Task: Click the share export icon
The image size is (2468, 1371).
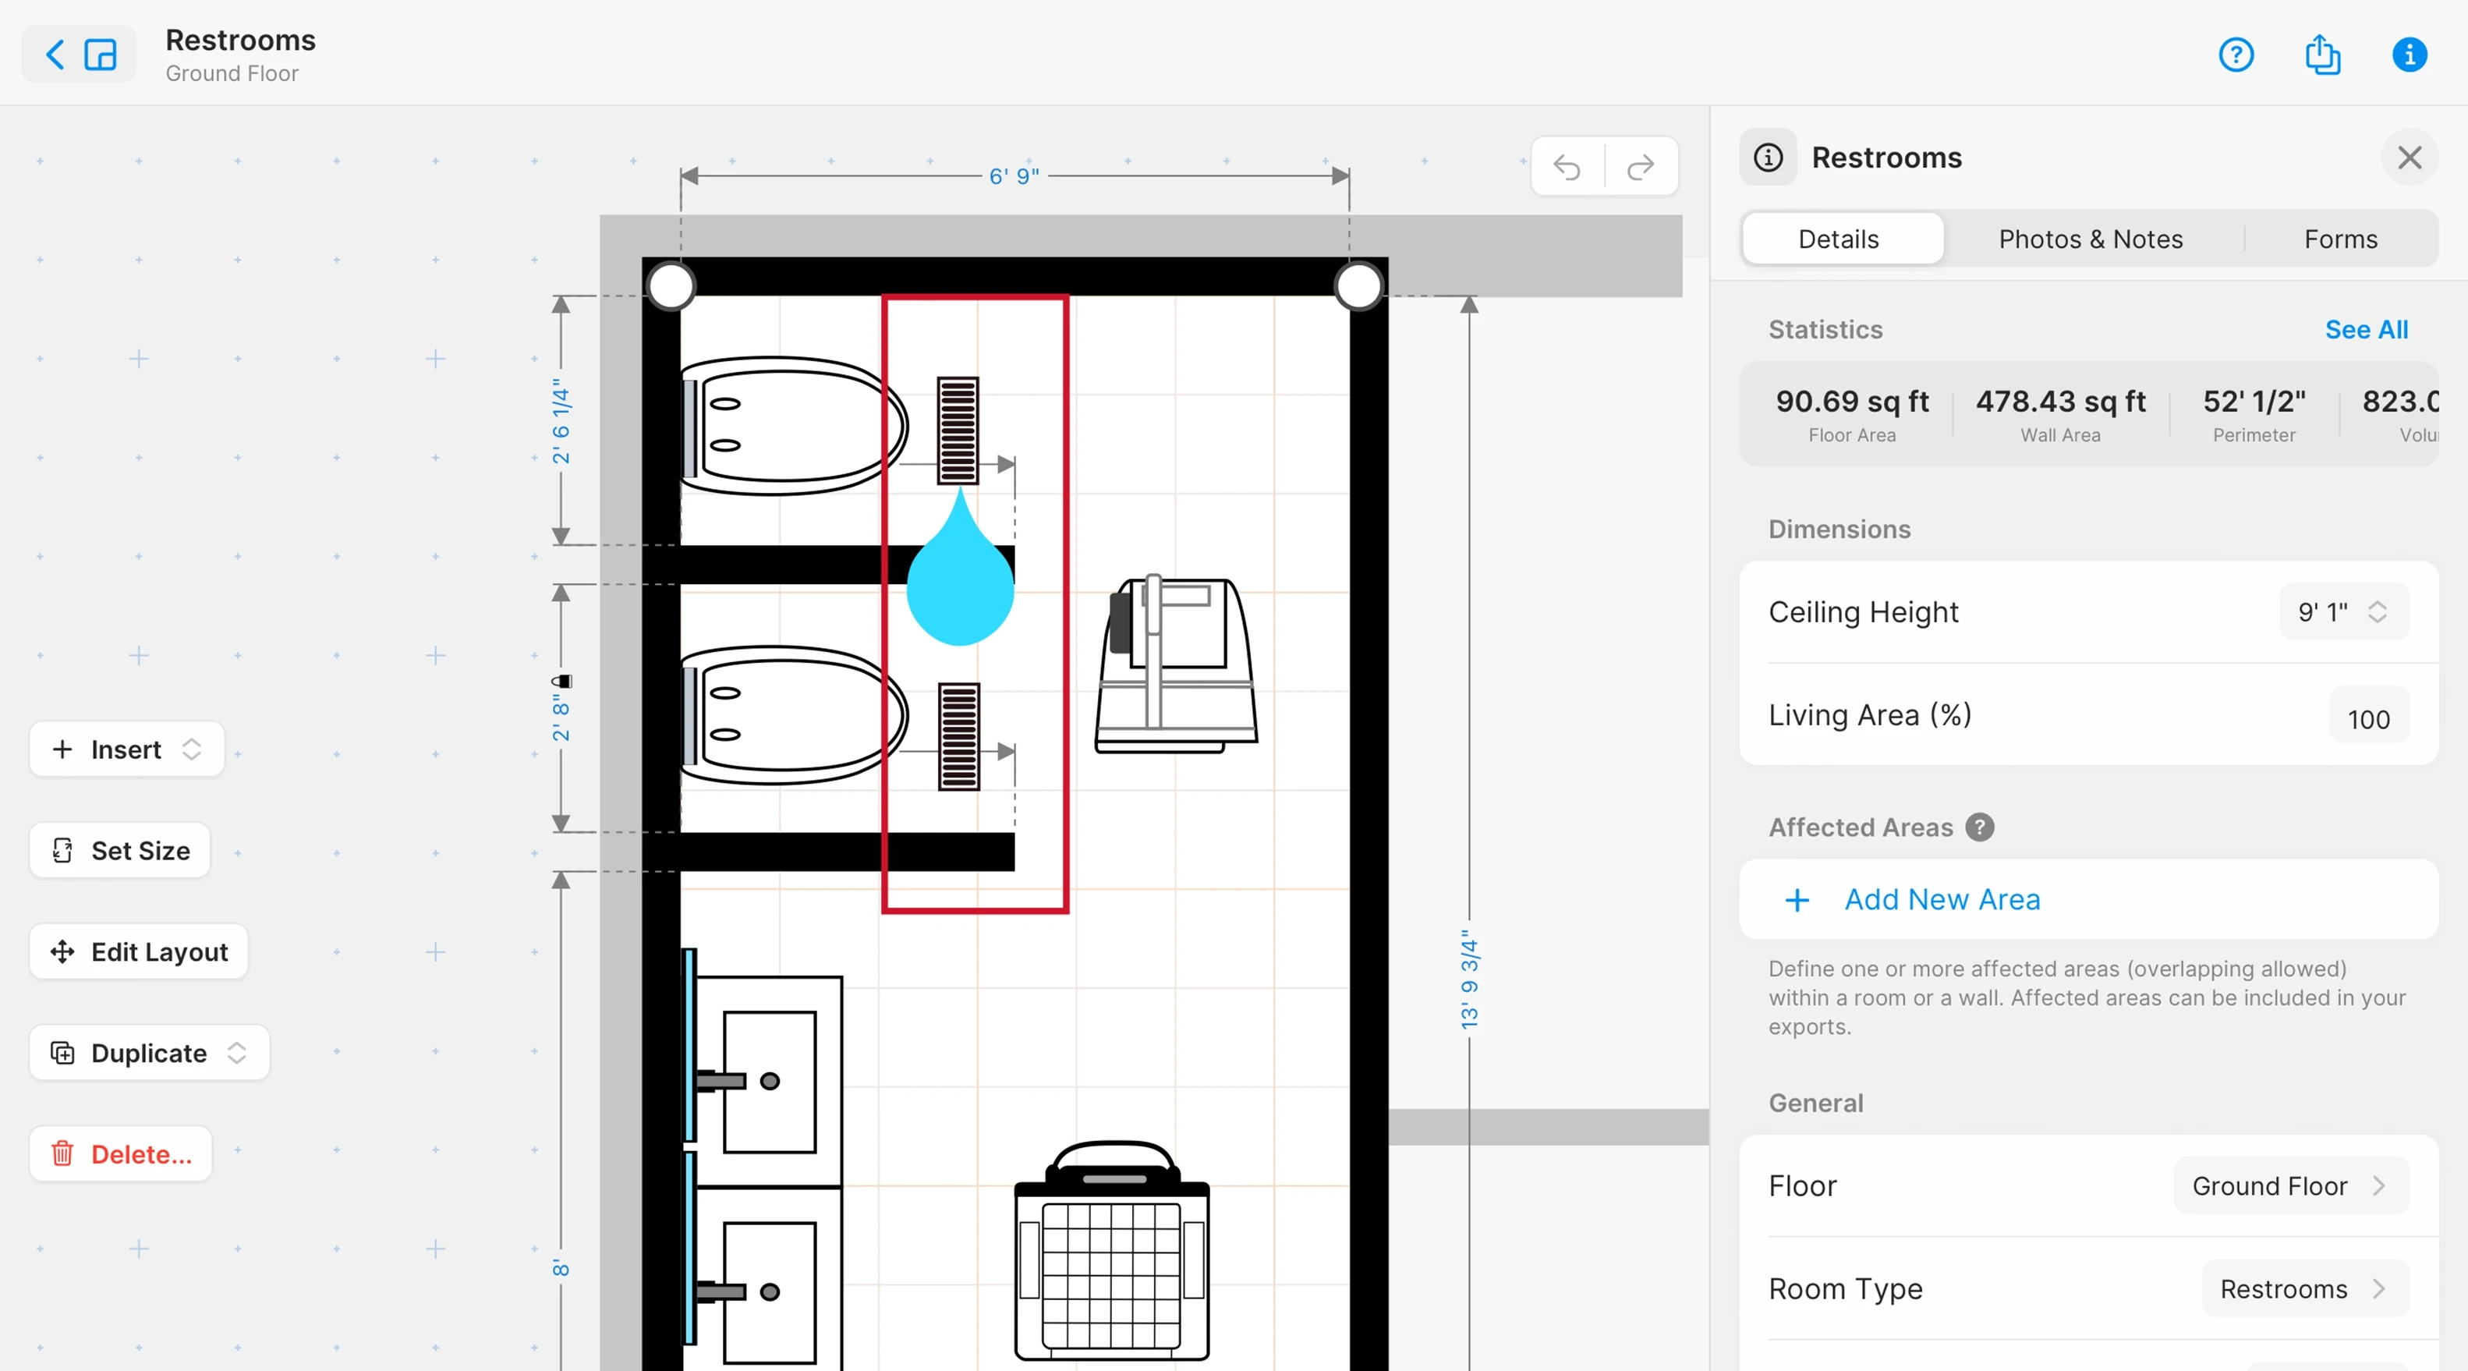Action: point(2321,55)
